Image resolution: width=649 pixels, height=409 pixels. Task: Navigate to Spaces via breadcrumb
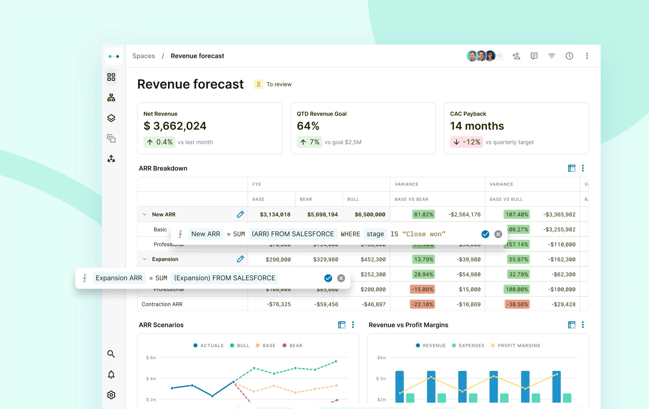(x=143, y=56)
